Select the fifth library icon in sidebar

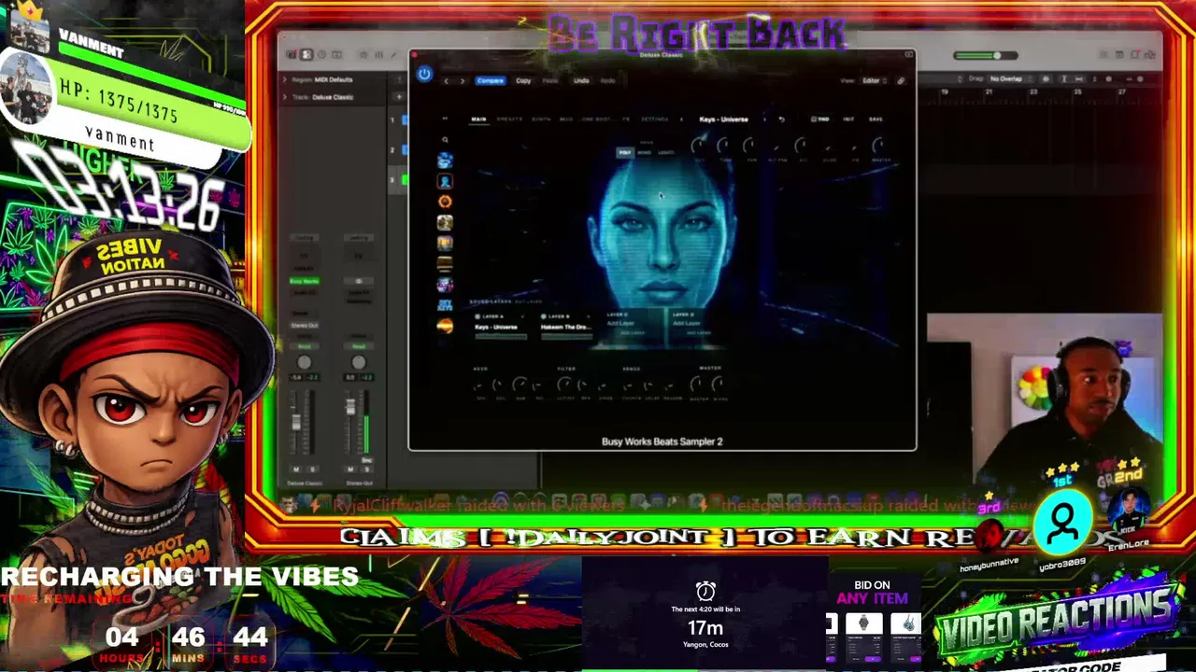(x=445, y=243)
